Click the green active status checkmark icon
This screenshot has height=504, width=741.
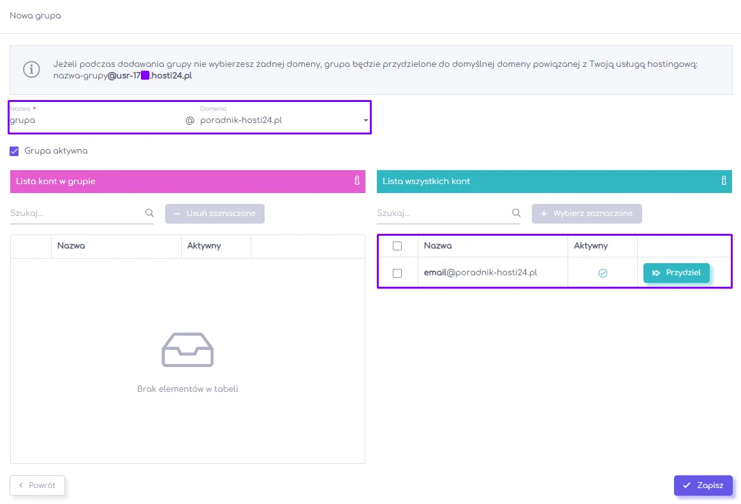coord(603,273)
